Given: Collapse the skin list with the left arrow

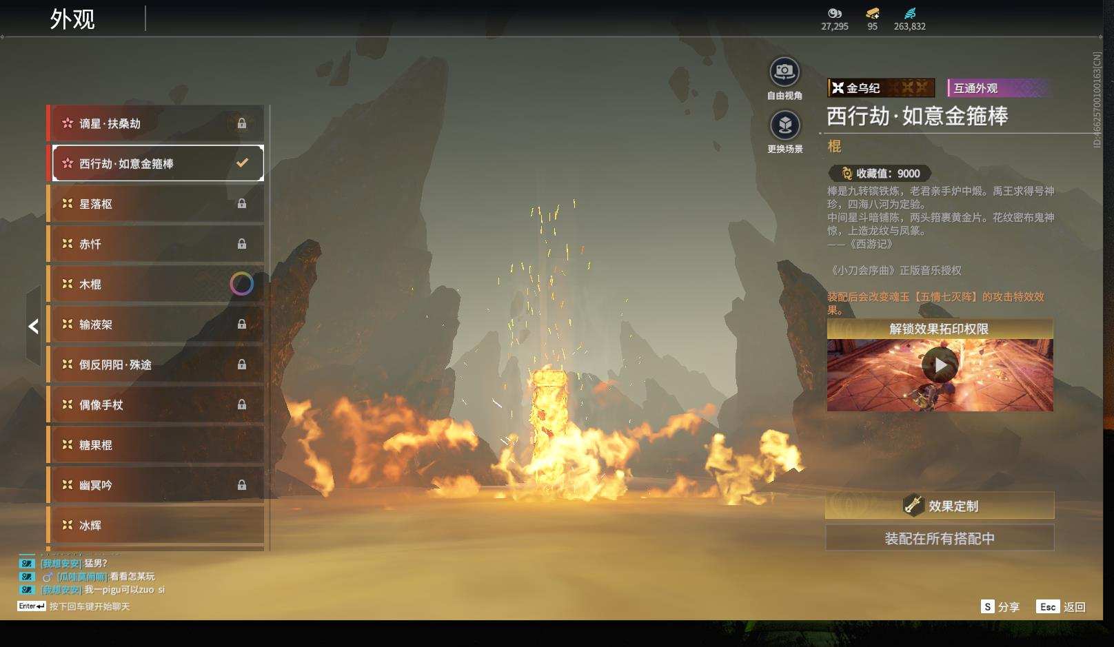Looking at the screenshot, I should click(x=33, y=326).
